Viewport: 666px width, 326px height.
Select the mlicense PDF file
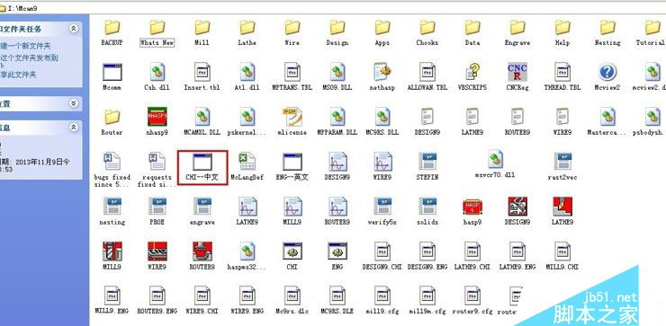click(292, 117)
